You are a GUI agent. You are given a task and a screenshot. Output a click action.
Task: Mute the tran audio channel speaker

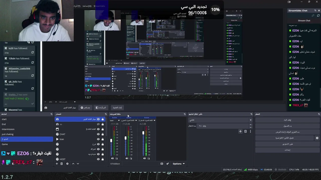tap(112, 158)
